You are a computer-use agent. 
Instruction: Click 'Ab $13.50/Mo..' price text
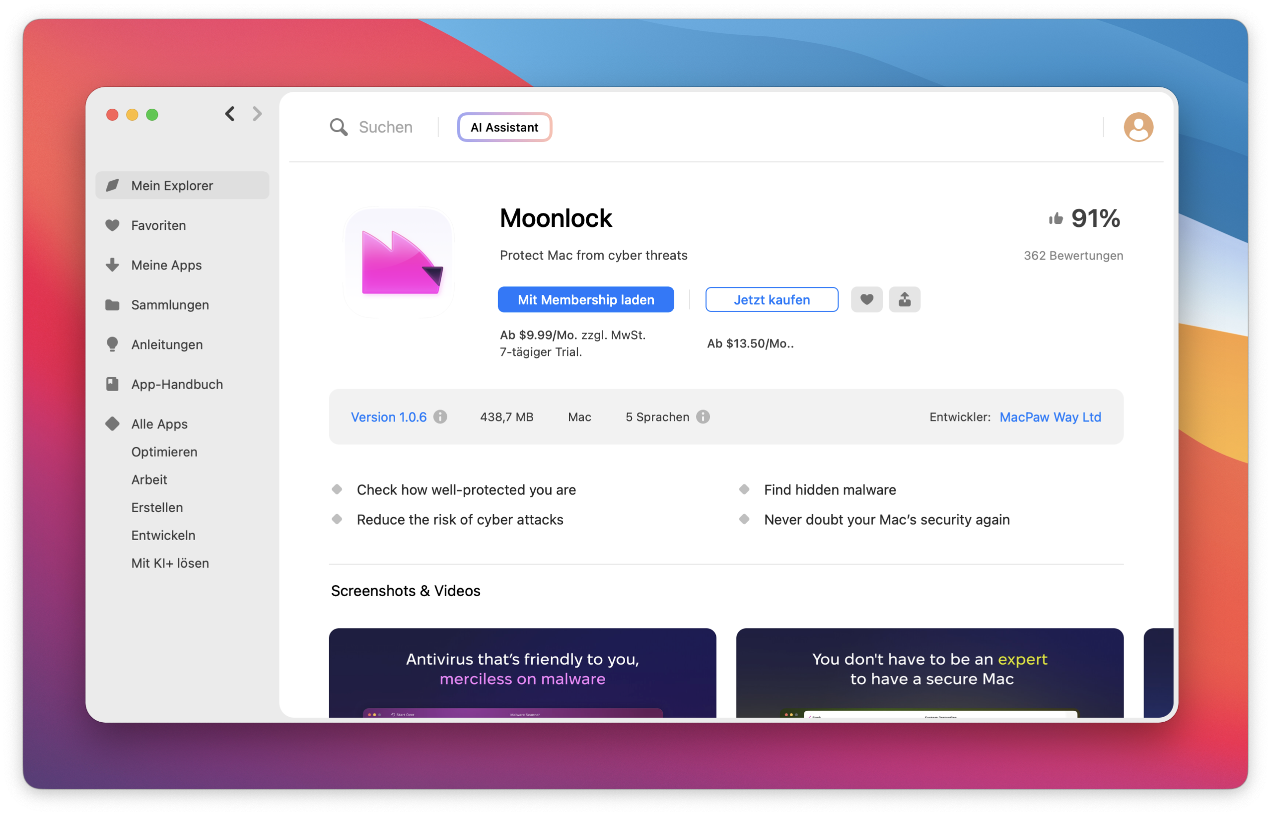(x=751, y=343)
